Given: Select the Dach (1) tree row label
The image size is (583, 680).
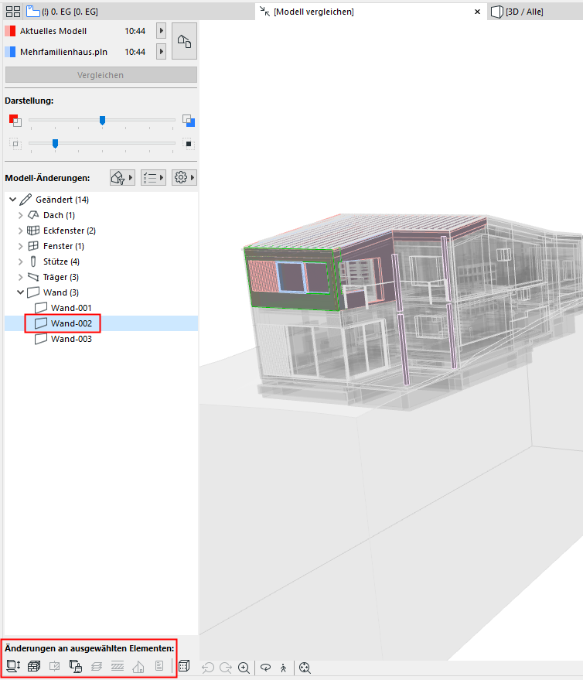Looking at the screenshot, I should point(59,215).
